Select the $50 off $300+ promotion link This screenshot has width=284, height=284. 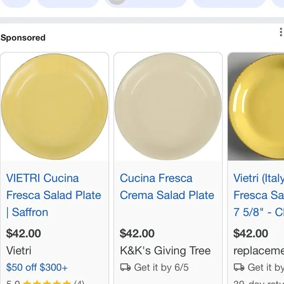[x=37, y=267]
